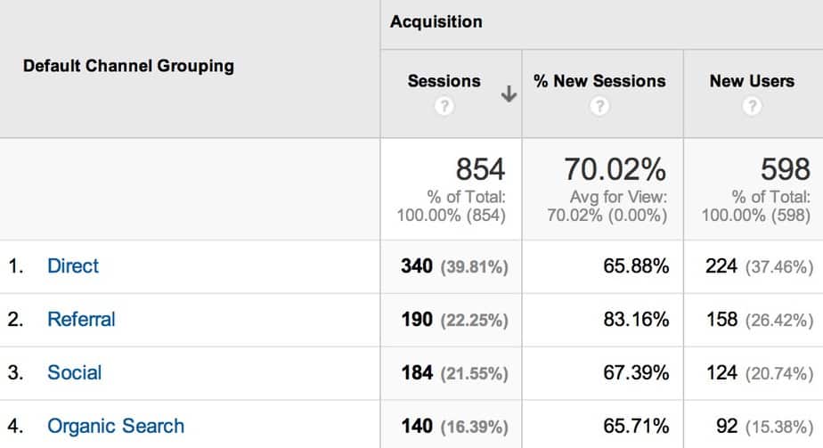Click the New Users question mark icon

click(752, 107)
